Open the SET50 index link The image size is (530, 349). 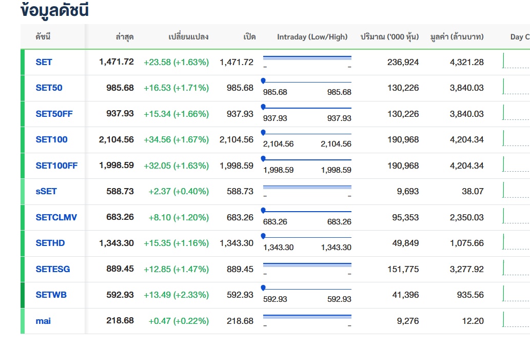point(49,88)
